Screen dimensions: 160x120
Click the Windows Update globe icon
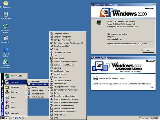(7, 76)
